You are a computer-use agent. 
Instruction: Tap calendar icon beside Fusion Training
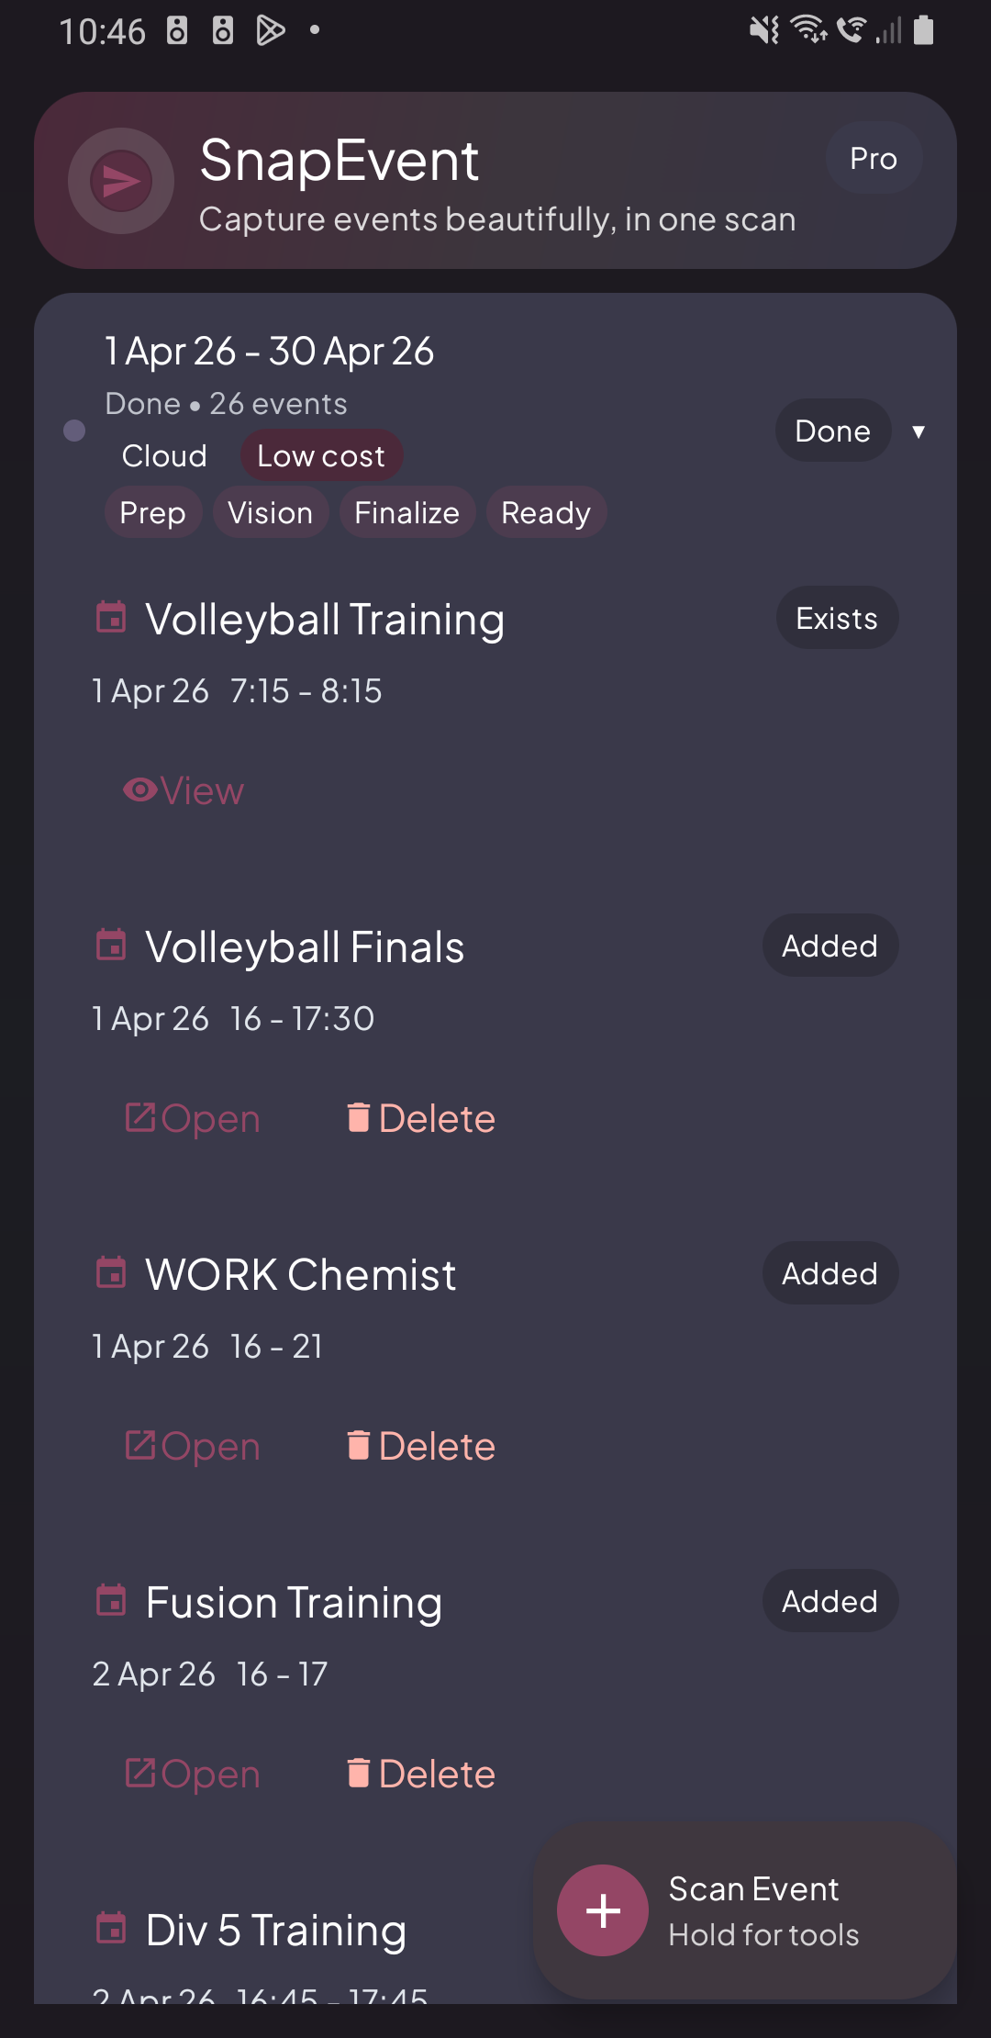111,1601
